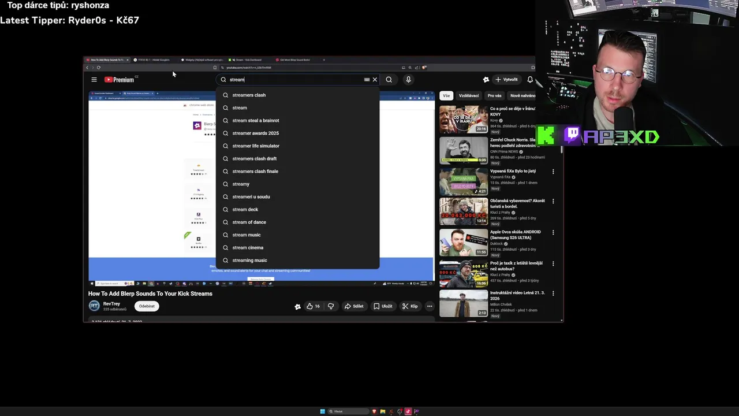Open 'Apple Ovca skúša ANDROID' video title
Viewport: 739px width, 416px height.
[516, 235]
